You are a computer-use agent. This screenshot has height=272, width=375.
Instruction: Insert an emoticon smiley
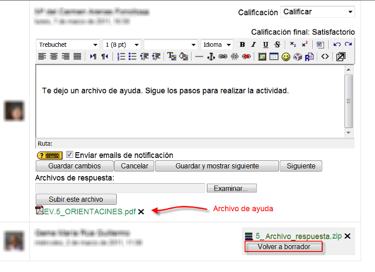(x=286, y=57)
